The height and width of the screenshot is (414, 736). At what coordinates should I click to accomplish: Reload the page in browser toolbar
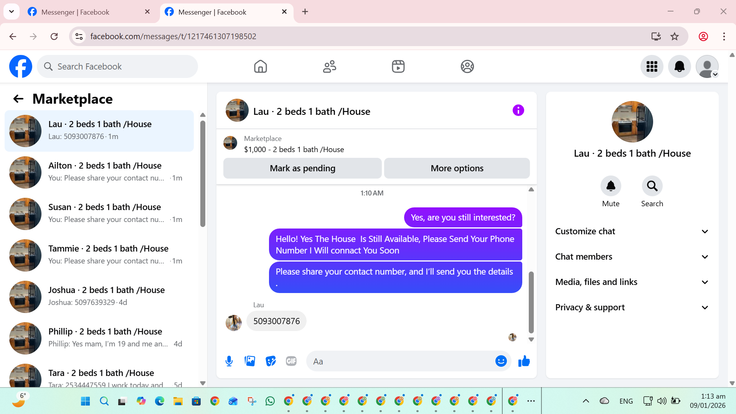coord(54,36)
